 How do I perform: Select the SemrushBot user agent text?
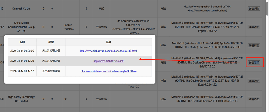click(207, 9)
